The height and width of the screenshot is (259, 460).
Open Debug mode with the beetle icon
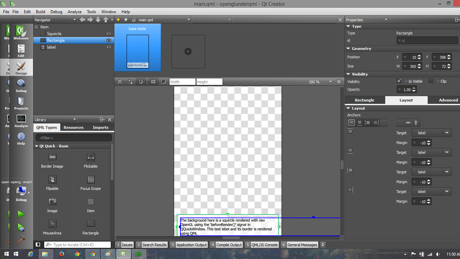pyautogui.click(x=21, y=85)
